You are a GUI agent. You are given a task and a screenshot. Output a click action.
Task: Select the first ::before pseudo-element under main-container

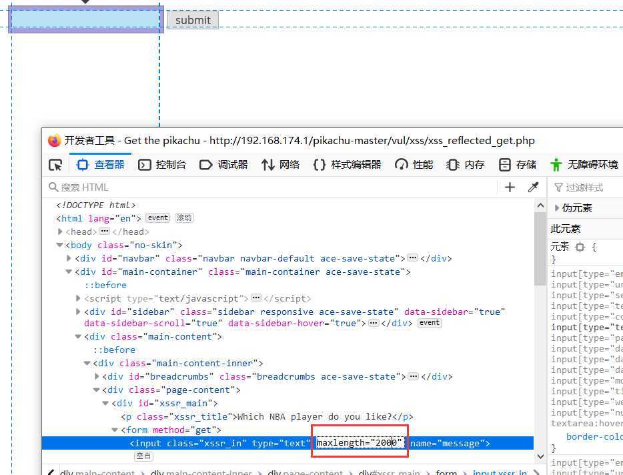tap(105, 285)
